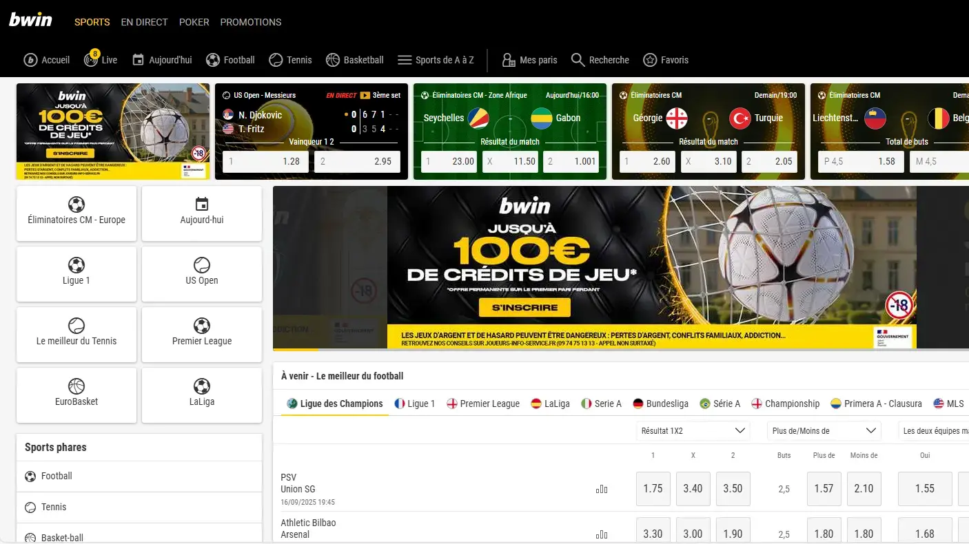Switch to EN DIRECT top tab
Screen dimensions: 969x544
[x=144, y=22]
